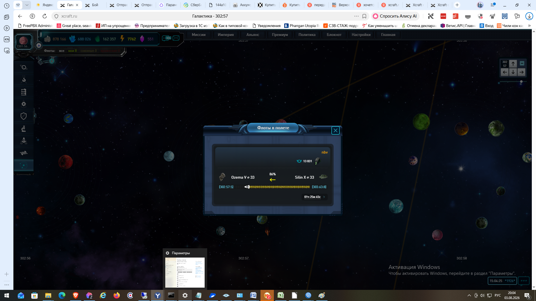The height and width of the screenshot is (301, 536).
Task: Show more bookmarks with the chevron
Action: [x=529, y=26]
